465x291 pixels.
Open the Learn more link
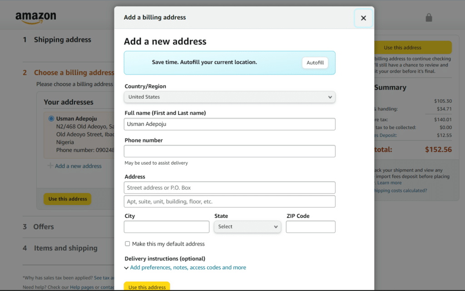[389, 182]
